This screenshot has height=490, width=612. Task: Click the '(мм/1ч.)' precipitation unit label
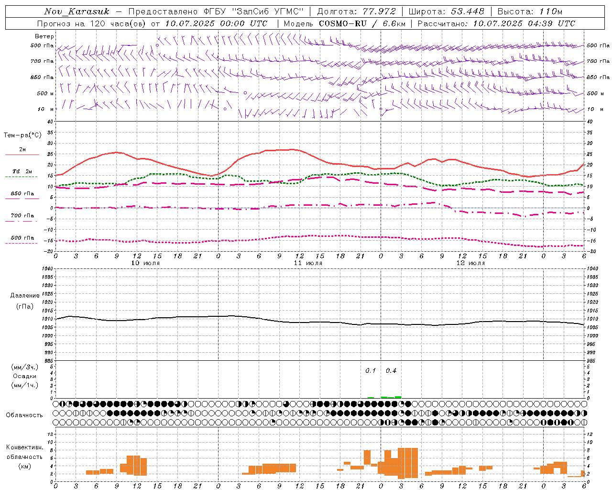[x=25, y=385]
